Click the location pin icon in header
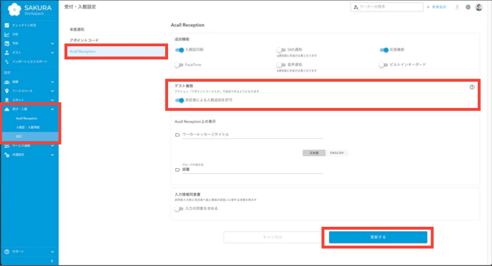The image size is (492, 266). tap(456, 7)
